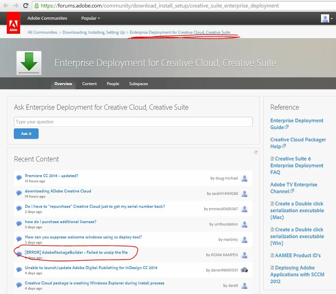
Task: Open Enterprise Deployment for Creative Cloud breadcrumb
Action: [x=180, y=32]
